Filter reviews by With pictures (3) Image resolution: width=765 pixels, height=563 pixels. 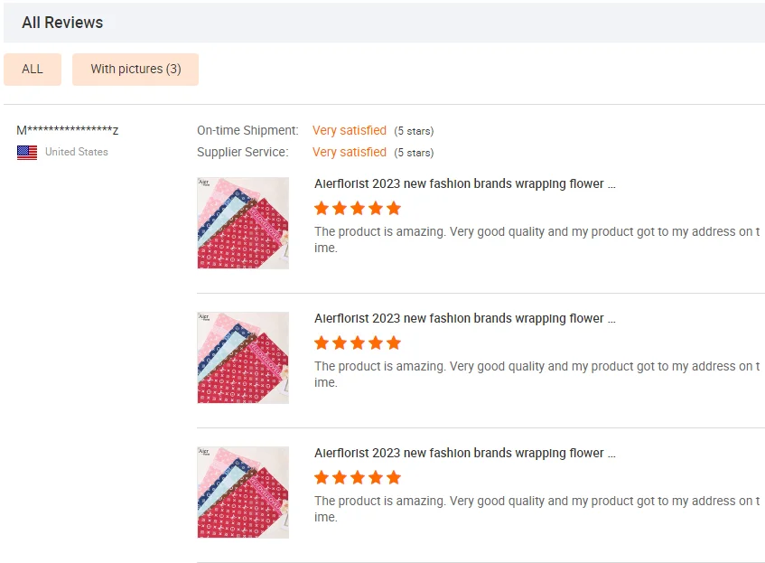135,70
